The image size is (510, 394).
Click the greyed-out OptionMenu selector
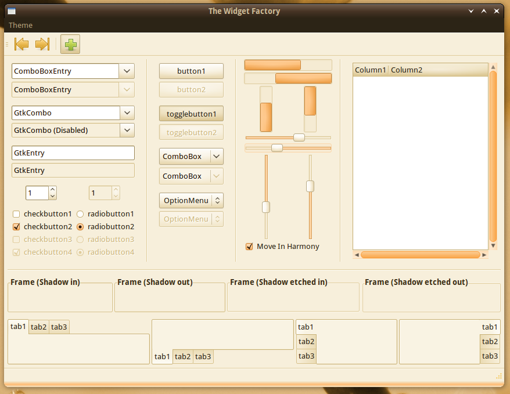pyautogui.click(x=191, y=219)
